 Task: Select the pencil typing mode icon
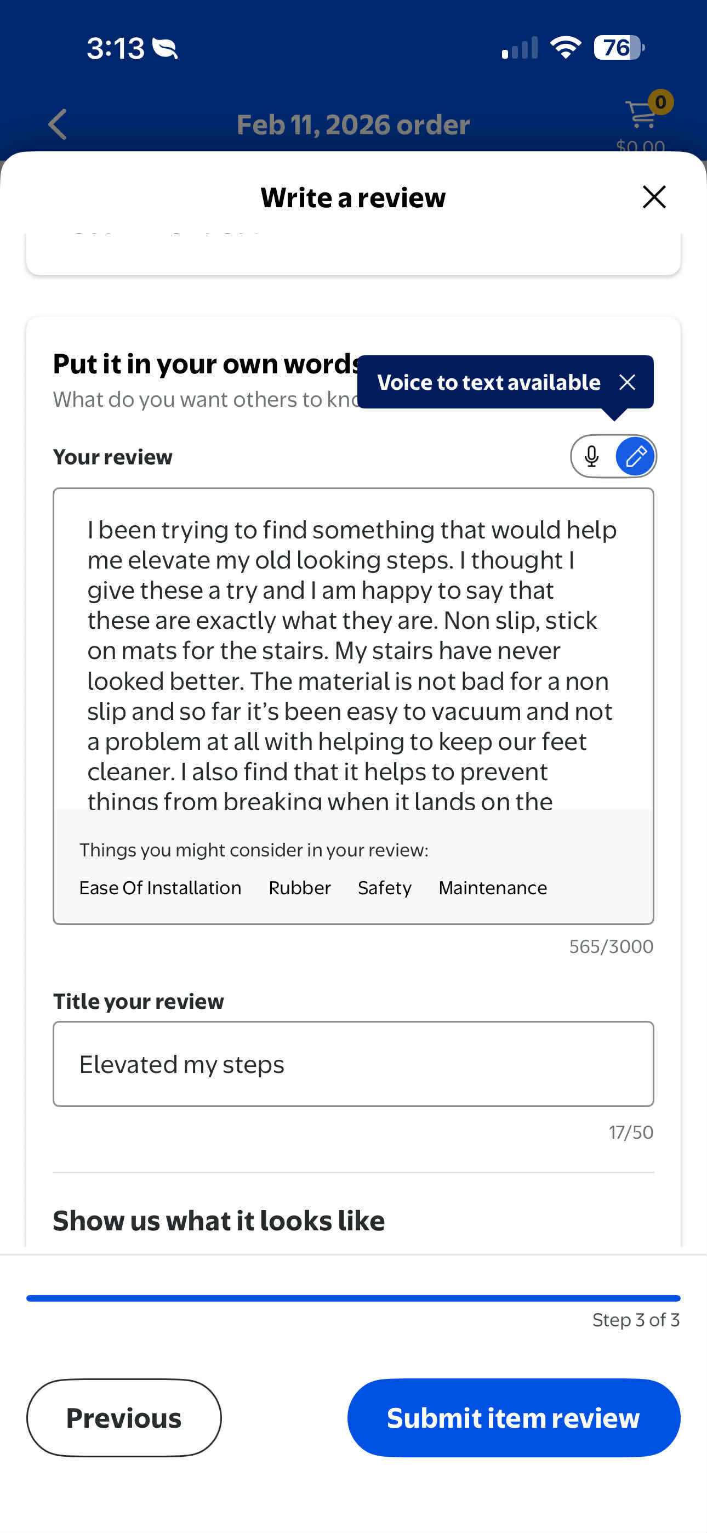(x=635, y=457)
